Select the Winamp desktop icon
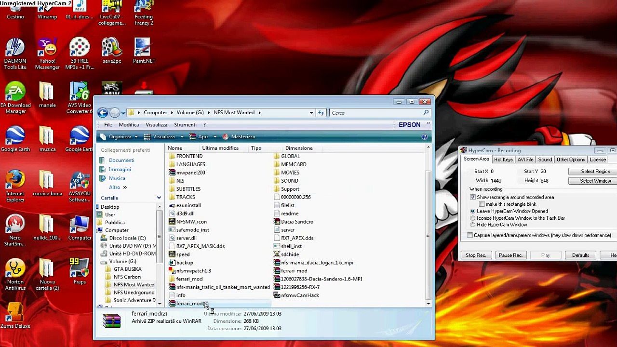Screen dimensions: 617x347 coord(47,11)
